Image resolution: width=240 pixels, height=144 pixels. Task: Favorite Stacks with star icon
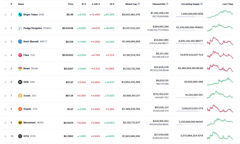5,109
